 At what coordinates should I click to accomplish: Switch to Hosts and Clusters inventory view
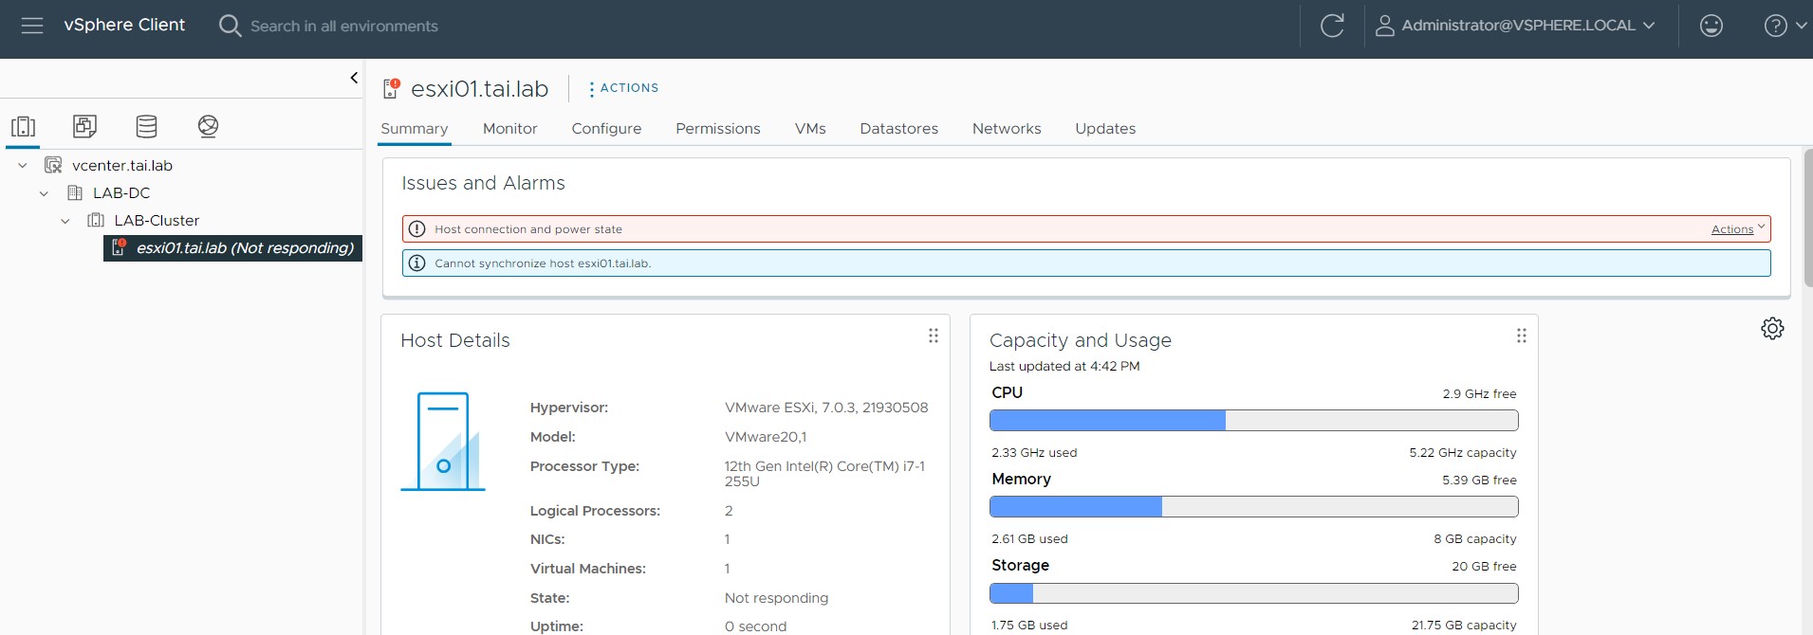tap(23, 126)
